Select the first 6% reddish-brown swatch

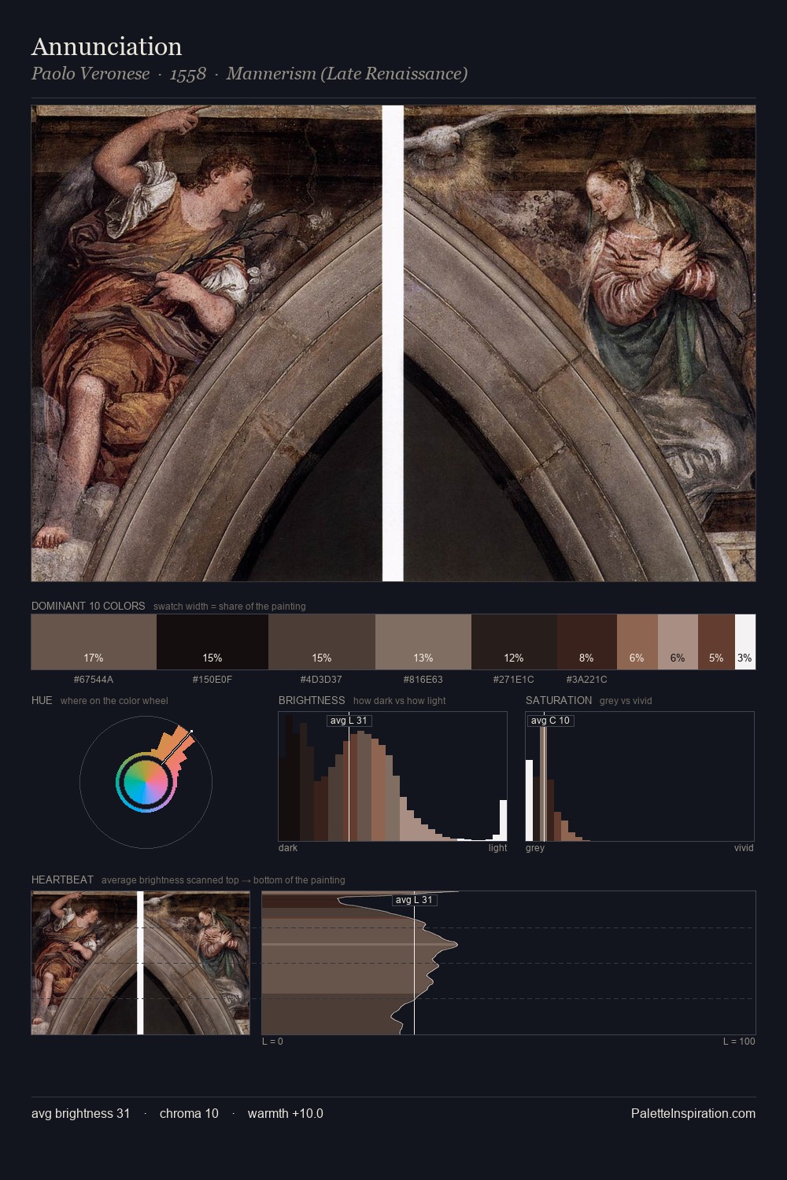[x=637, y=642]
